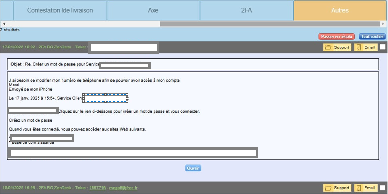Click the 'Le 17 janv. 2025 à 15:54' line
Screen dimensions: 388x194
pos(46,98)
